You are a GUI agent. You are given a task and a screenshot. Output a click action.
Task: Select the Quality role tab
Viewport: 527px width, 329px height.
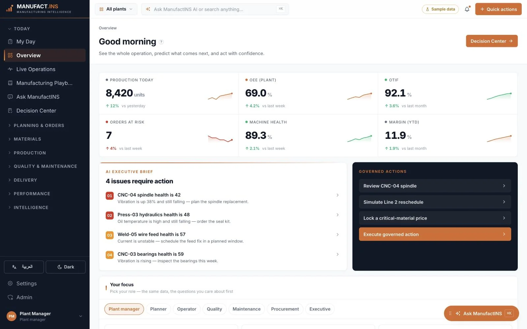tap(214, 309)
